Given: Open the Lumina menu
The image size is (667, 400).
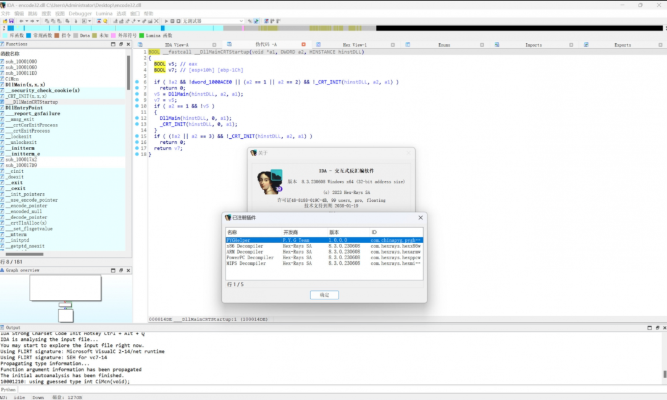Looking at the screenshot, I should tap(104, 14).
